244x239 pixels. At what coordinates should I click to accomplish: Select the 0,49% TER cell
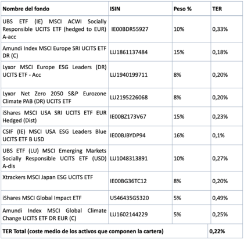pos(220,198)
